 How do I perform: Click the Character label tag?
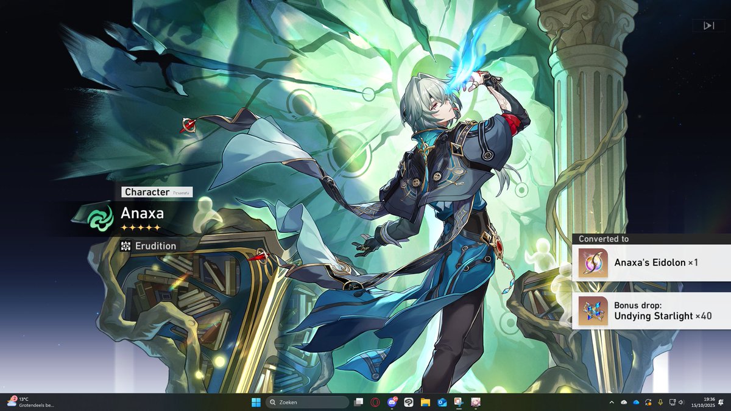pyautogui.click(x=157, y=192)
